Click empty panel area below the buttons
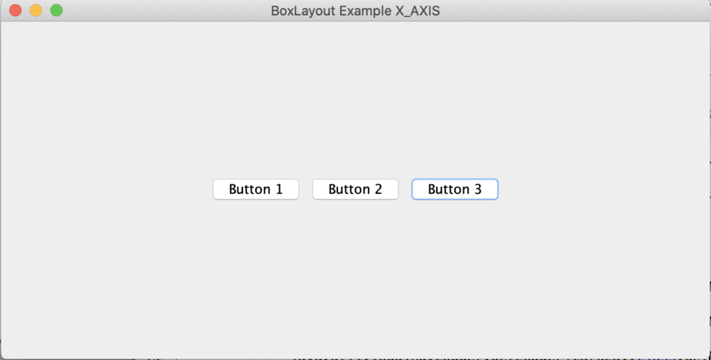This screenshot has height=360, width=711. (x=355, y=277)
